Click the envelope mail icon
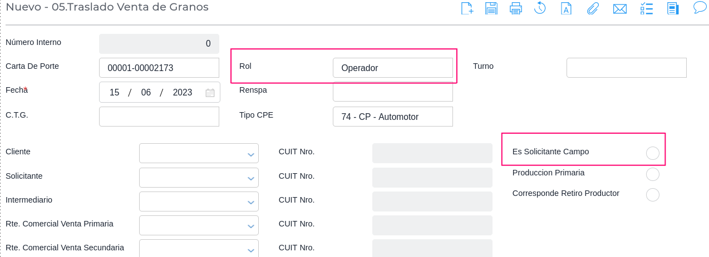The width and height of the screenshot is (709, 257). pos(620,8)
